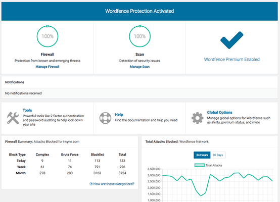Click the Help lifebuoy icon
280x202 pixels.
pos(105,118)
